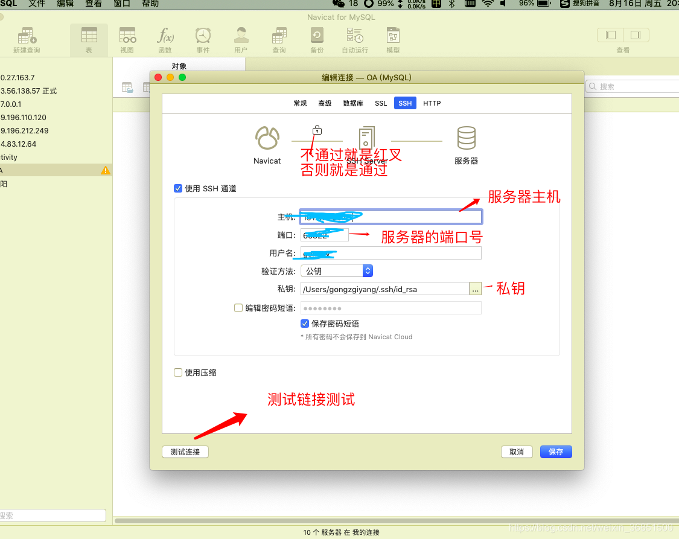Open the Model (模型) toolbar icon

(x=393, y=40)
